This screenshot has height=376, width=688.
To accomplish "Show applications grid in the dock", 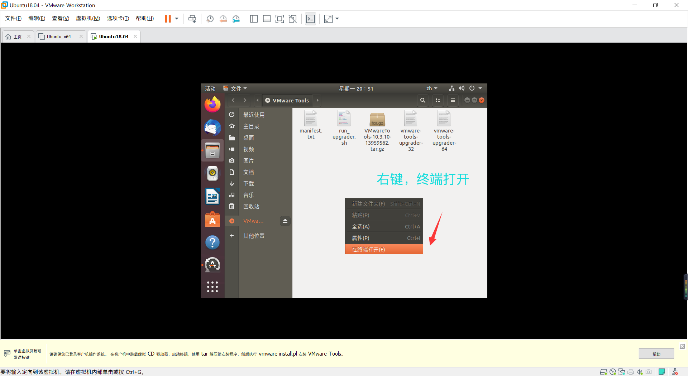I will (x=212, y=287).
